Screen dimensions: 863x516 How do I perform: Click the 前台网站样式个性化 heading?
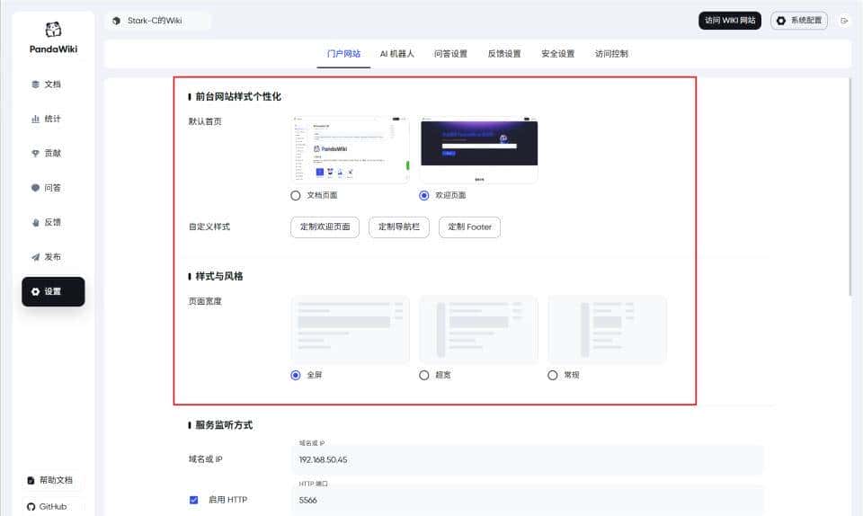click(238, 97)
